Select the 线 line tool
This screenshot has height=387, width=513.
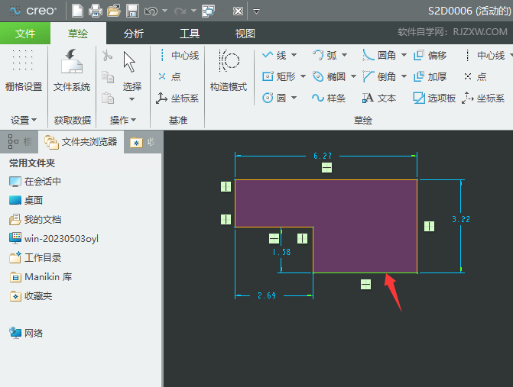274,55
